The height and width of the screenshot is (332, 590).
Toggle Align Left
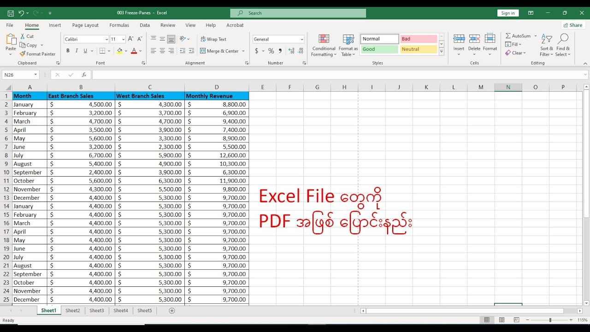tap(153, 51)
